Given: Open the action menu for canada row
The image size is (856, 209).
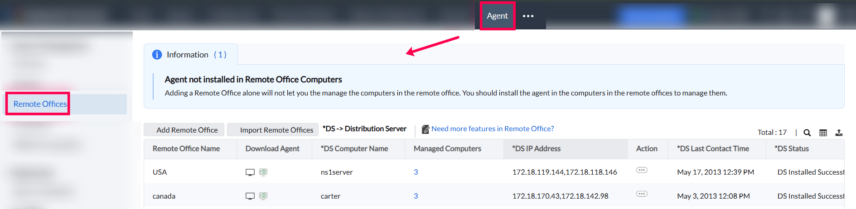Looking at the screenshot, I should click(x=642, y=194).
